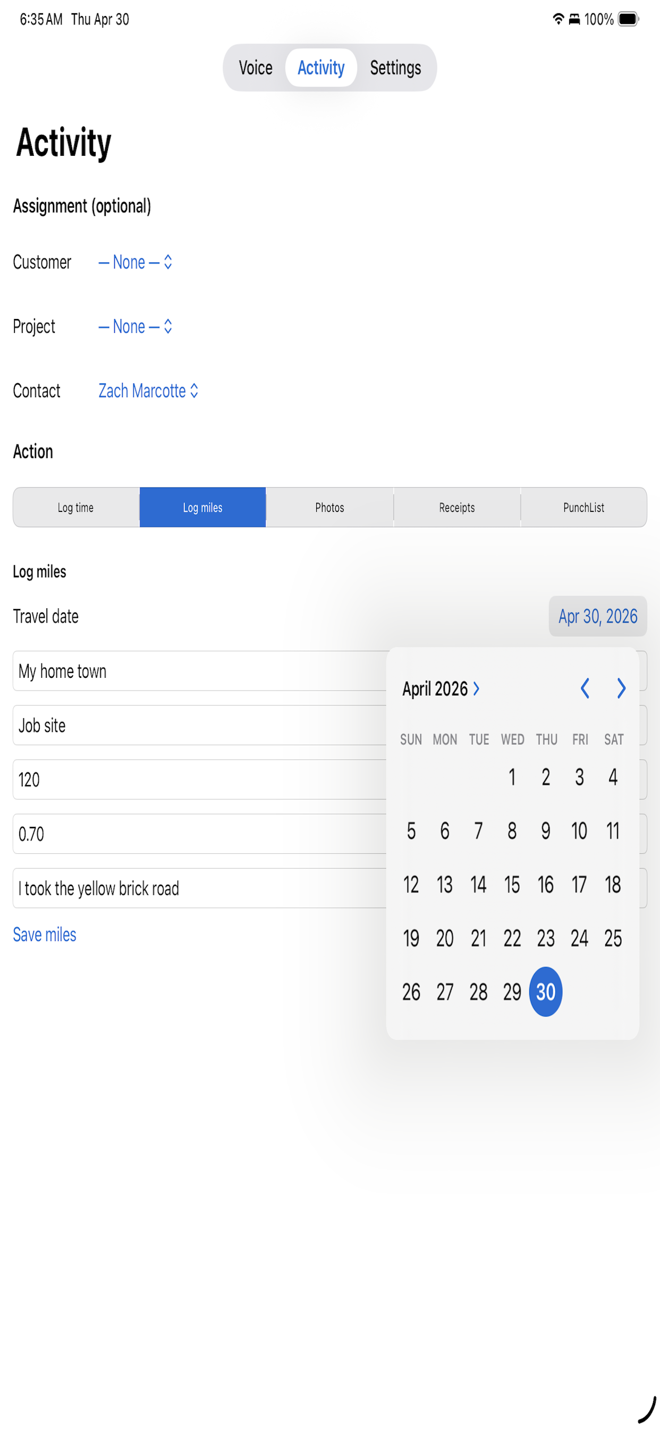This screenshot has width=660, height=1429.
Task: Pick April 11 in calendar
Action: [x=613, y=830]
